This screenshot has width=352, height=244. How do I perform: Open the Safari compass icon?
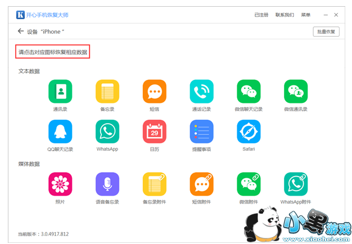pyautogui.click(x=249, y=132)
